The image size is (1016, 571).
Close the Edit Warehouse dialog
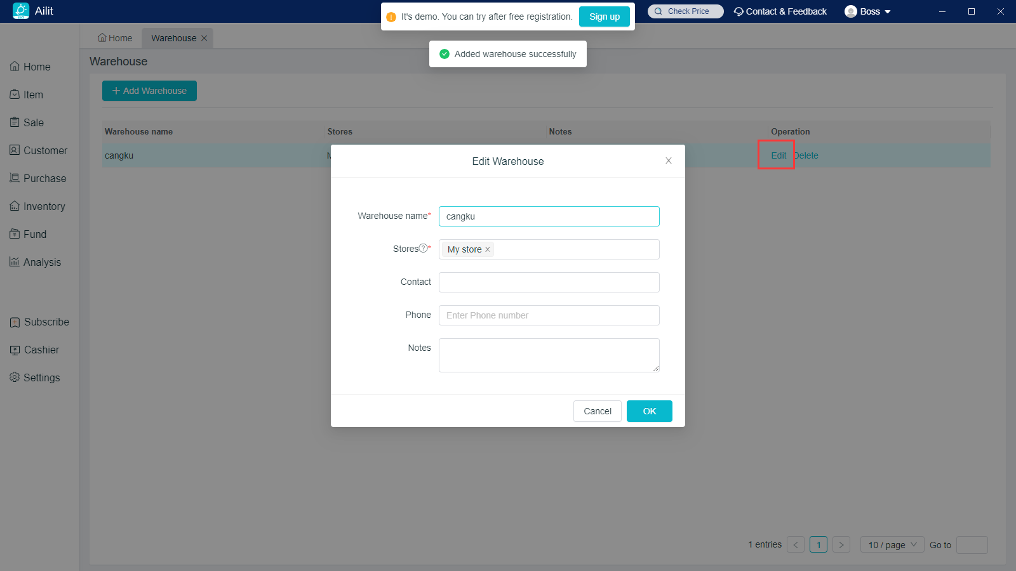point(668,161)
